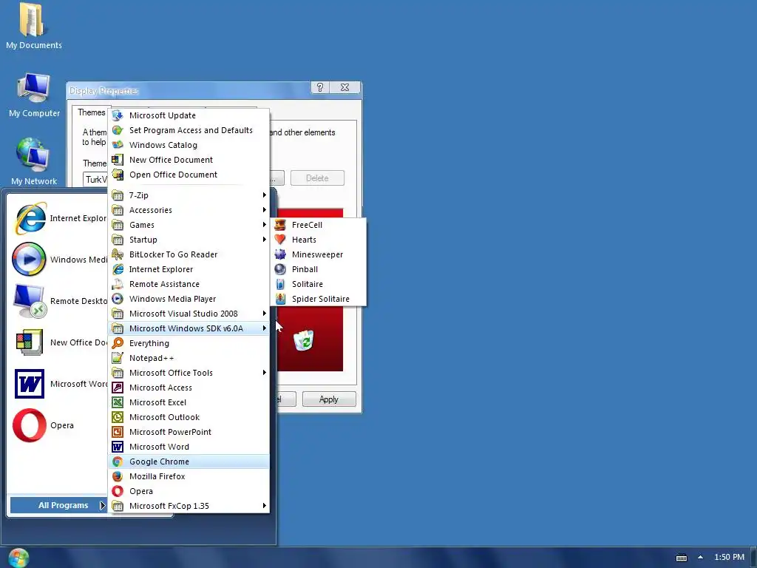
Task: Open pinned Internet Explorer in Start menu
Action: coord(59,218)
